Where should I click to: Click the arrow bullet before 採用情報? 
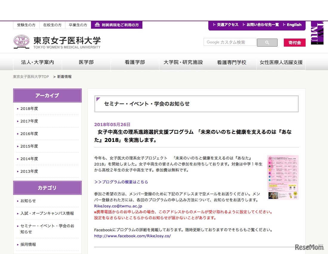click(x=18, y=244)
